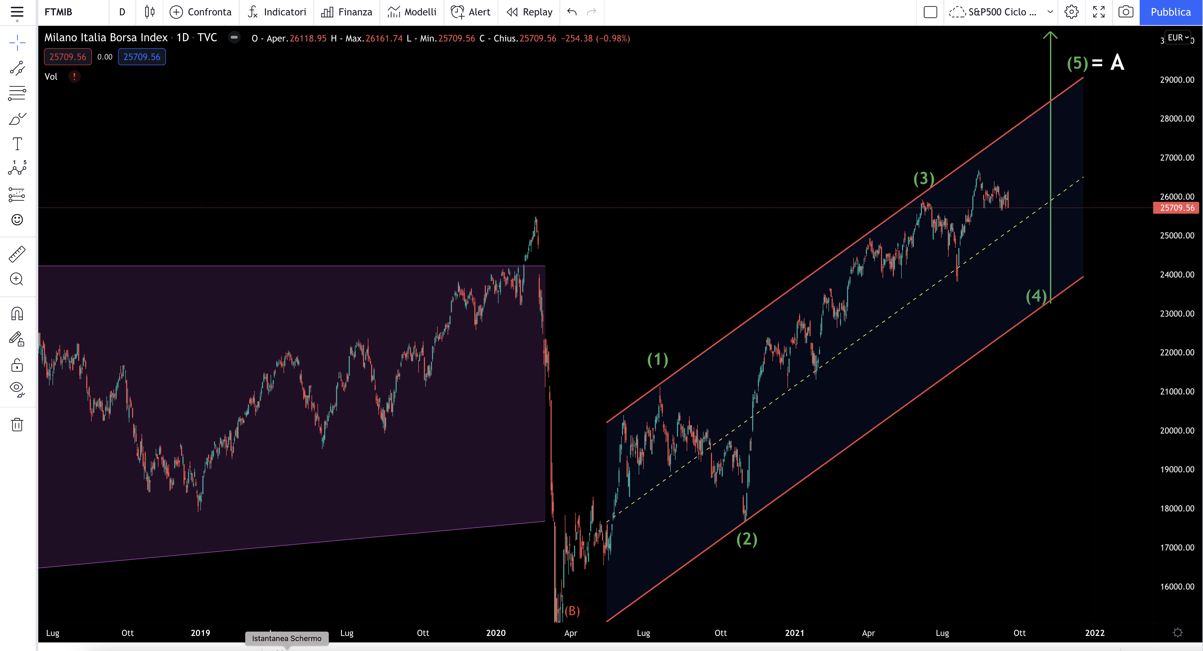Open the Indicatori indicators menu
Viewport: 1203px width, 651px height.
point(277,12)
